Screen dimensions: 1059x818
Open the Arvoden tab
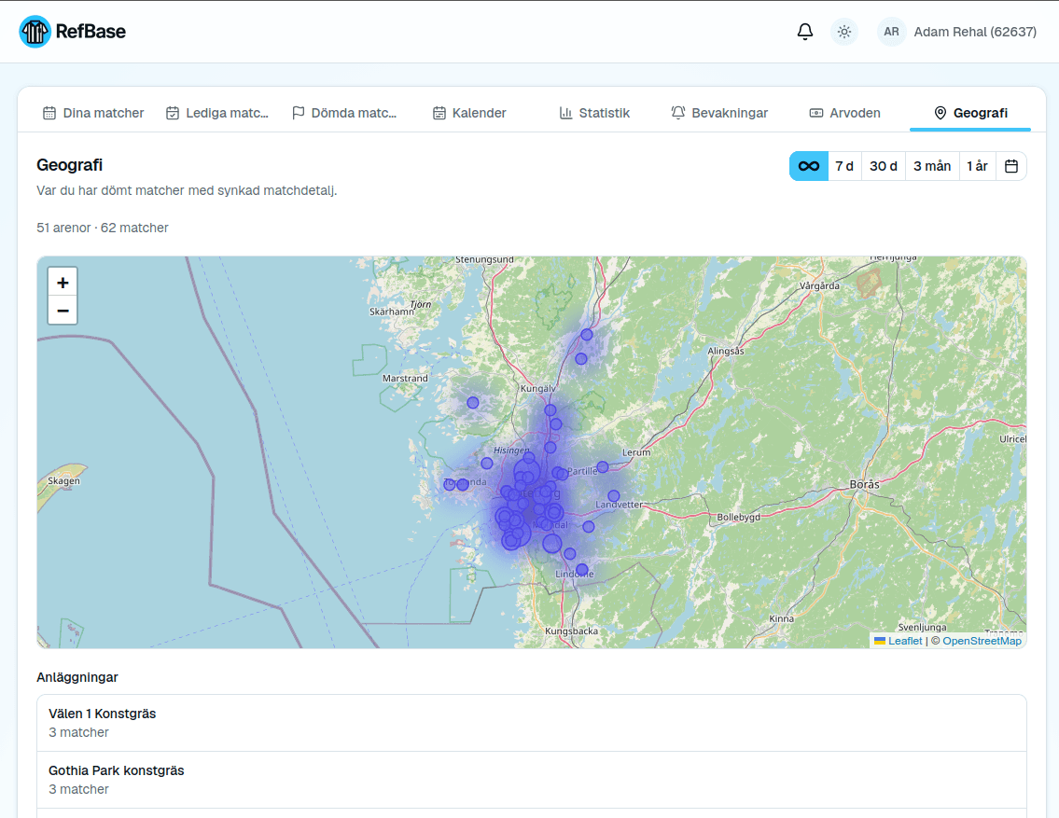[x=845, y=113]
